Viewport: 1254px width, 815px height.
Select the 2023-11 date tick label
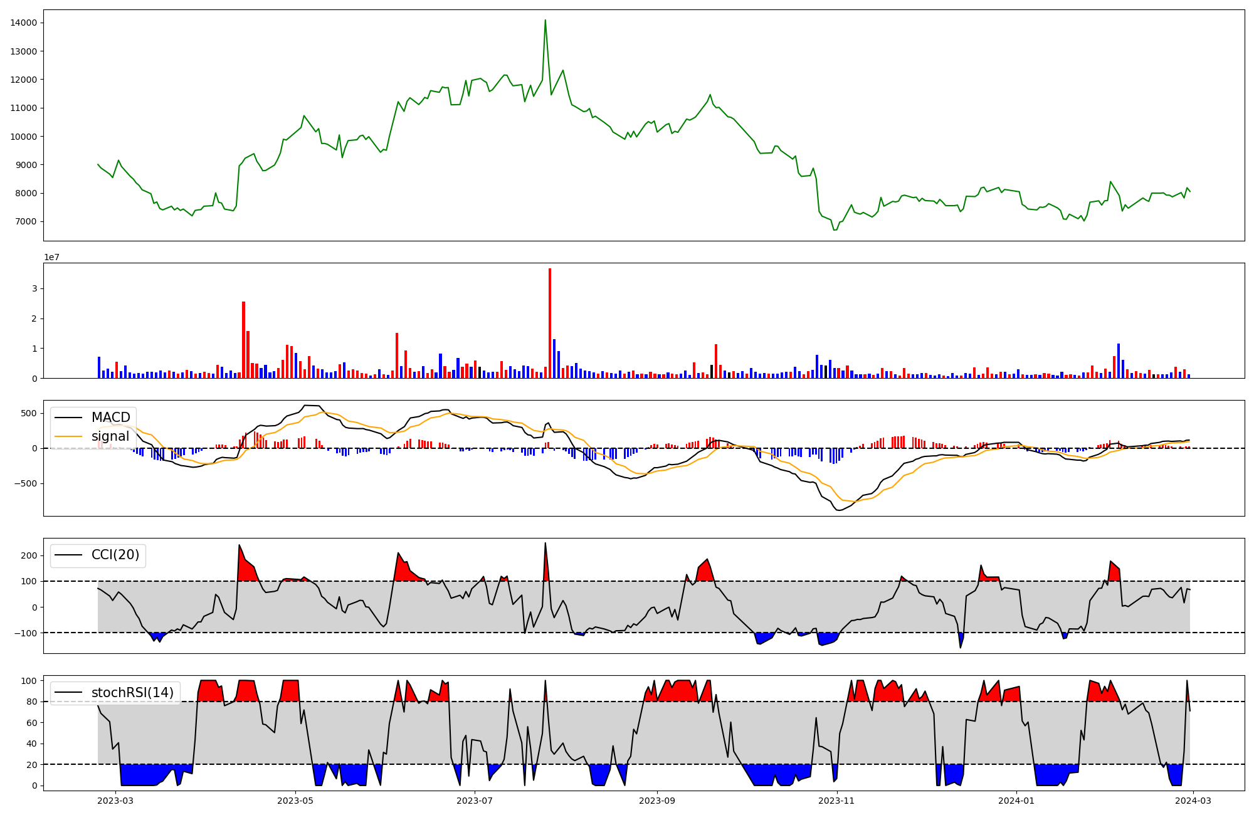click(x=836, y=801)
